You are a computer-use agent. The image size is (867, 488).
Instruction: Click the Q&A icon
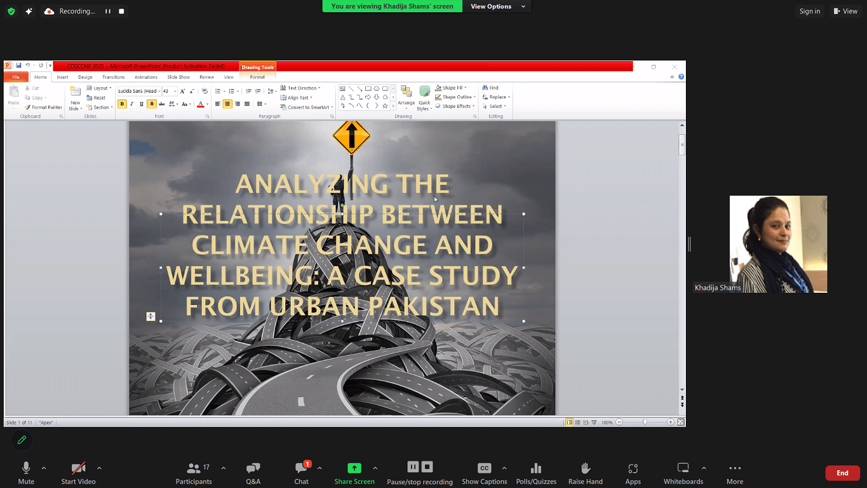(253, 468)
